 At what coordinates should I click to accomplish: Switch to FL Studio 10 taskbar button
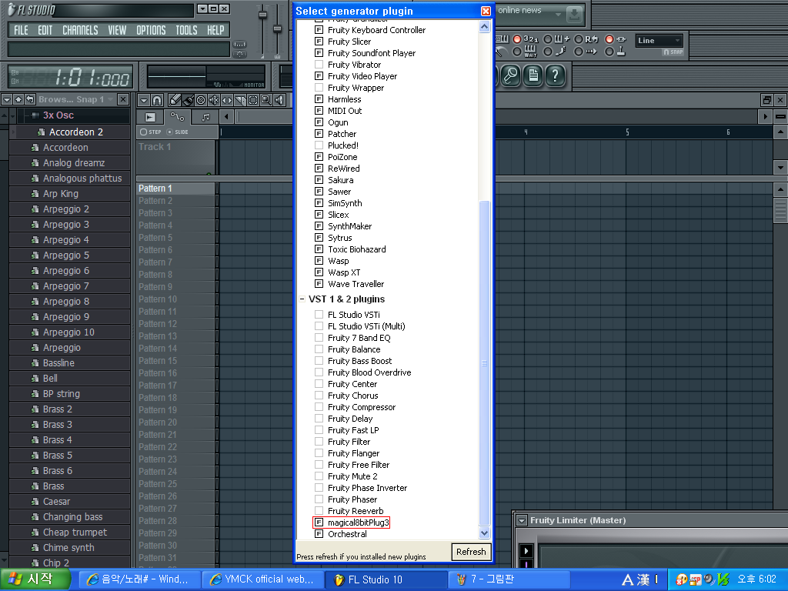point(386,579)
